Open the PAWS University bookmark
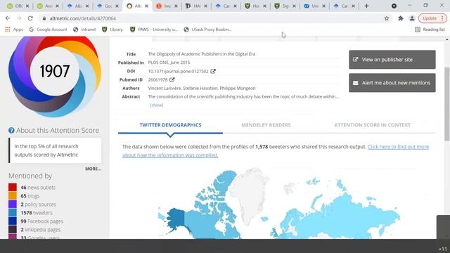 (154, 30)
